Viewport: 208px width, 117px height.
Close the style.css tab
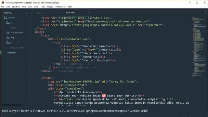point(60,13)
